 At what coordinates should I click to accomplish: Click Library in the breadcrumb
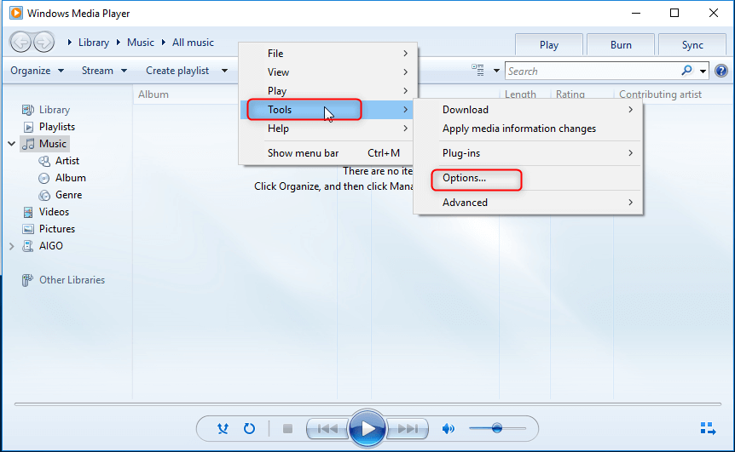coord(94,43)
